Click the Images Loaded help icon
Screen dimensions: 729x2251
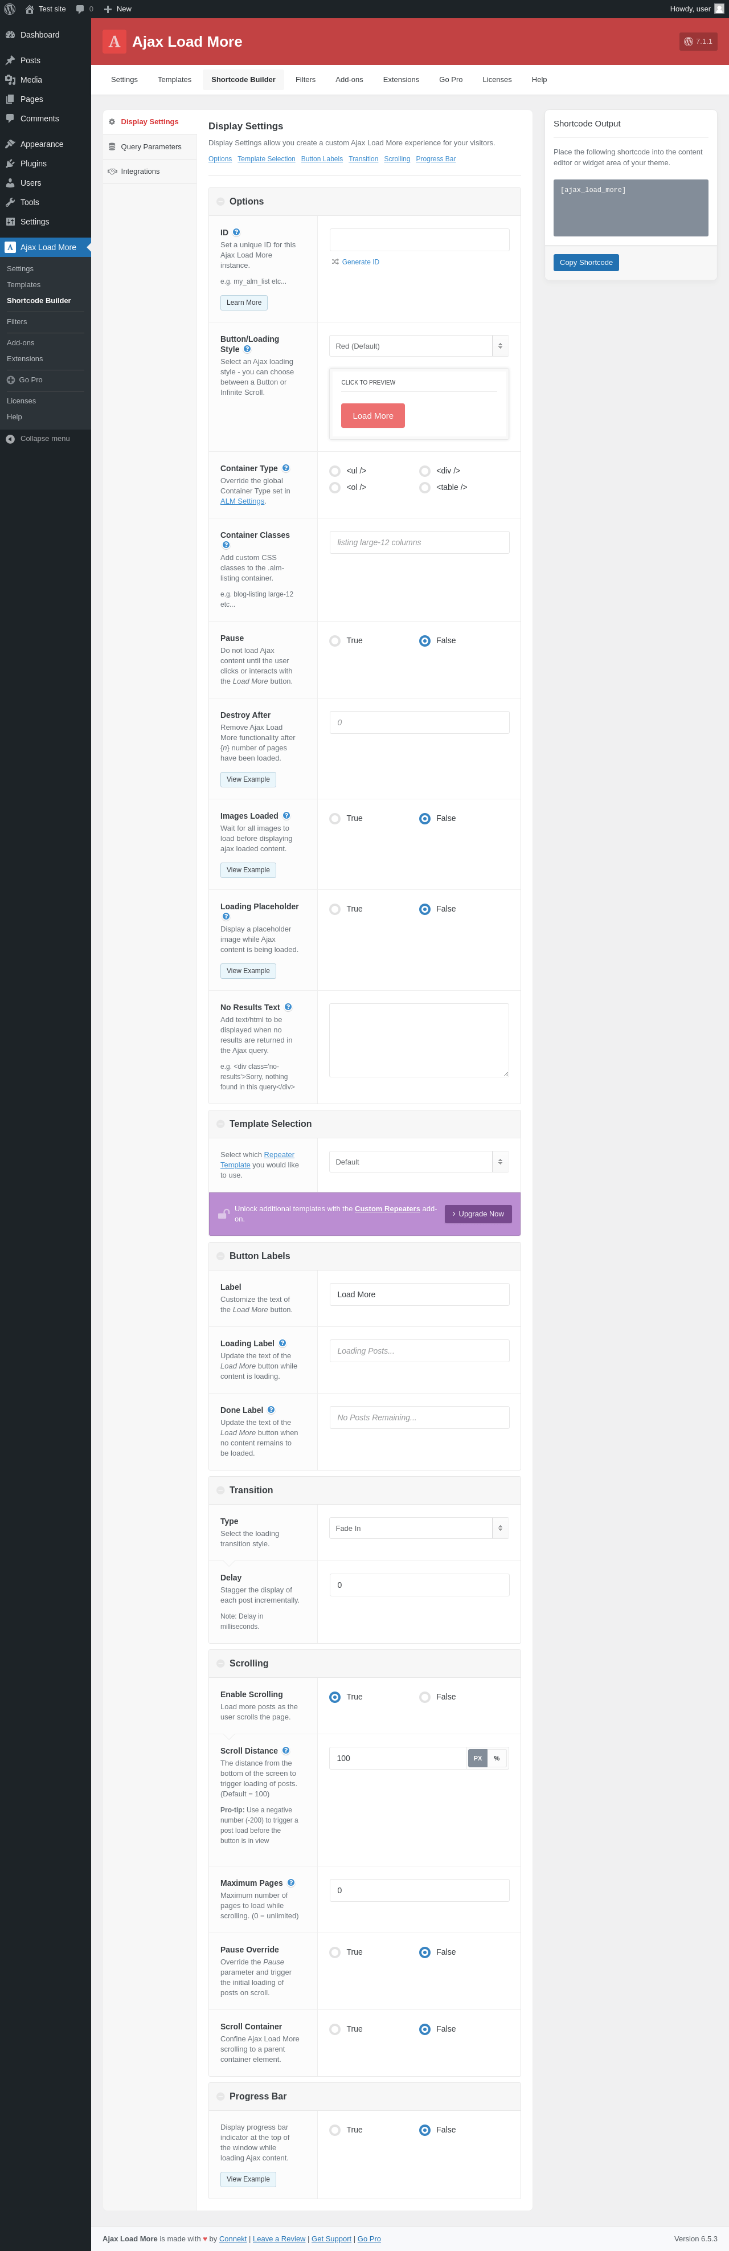pos(286,815)
